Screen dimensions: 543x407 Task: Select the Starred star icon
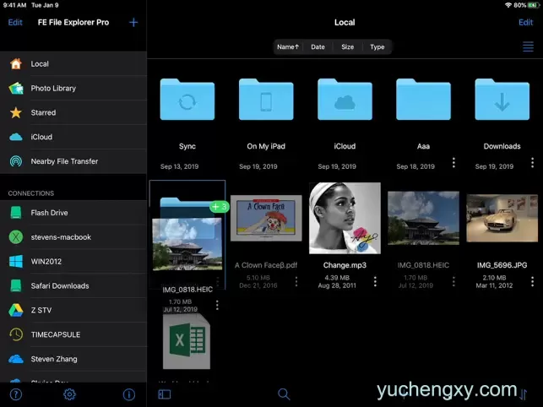[16, 112]
